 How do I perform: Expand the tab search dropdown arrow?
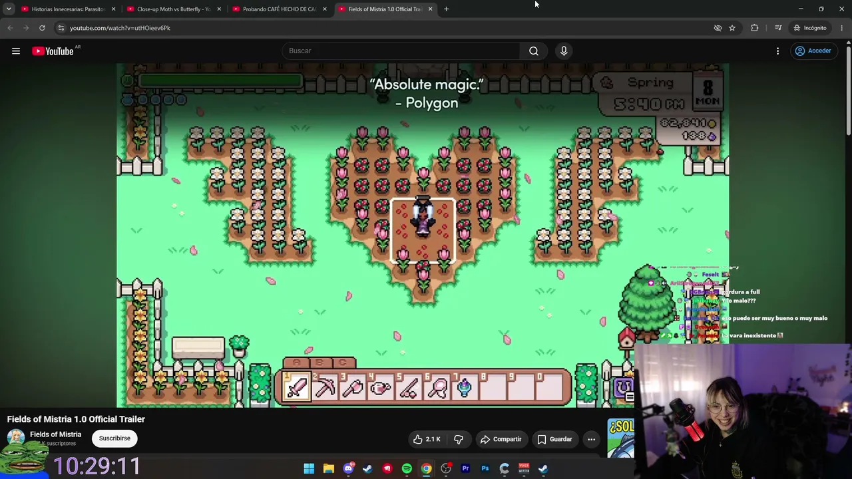click(9, 9)
